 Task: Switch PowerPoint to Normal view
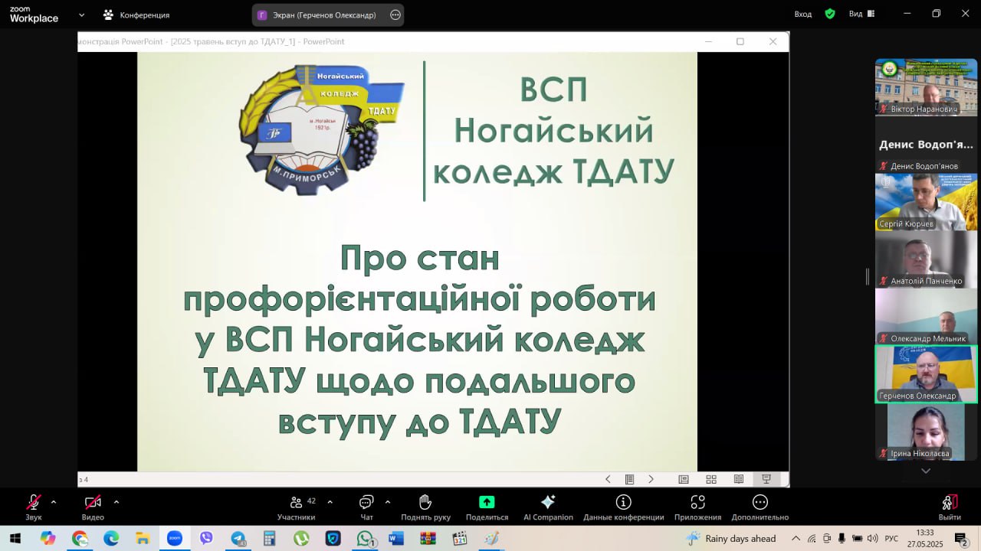(684, 479)
